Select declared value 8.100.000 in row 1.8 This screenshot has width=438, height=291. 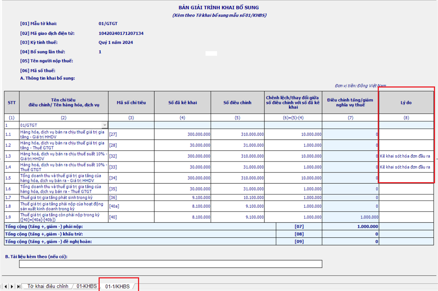pos(201,206)
